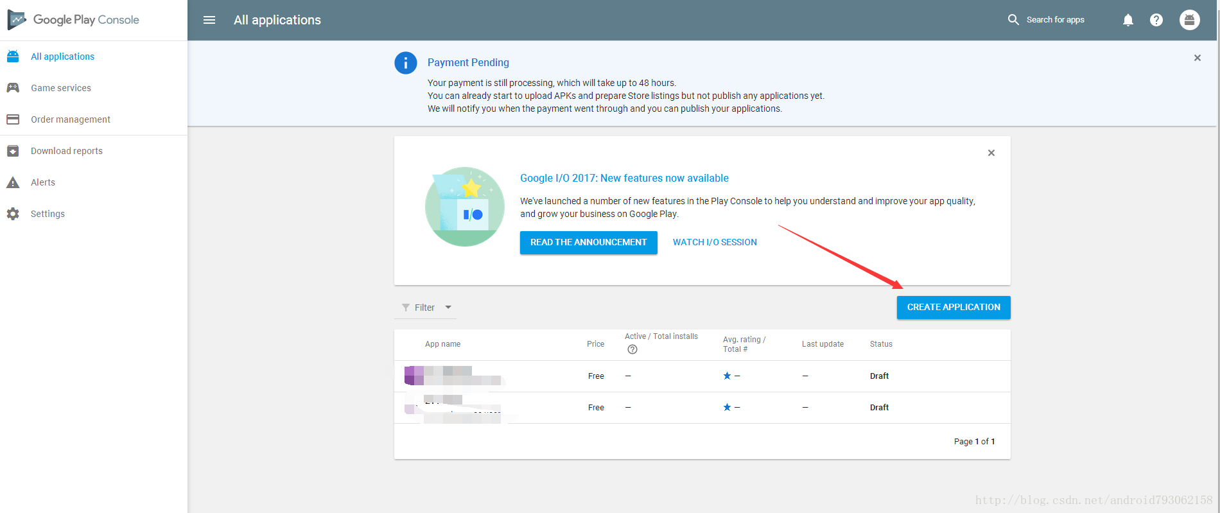Click Draft status in first row
This screenshot has width=1220, height=513.
point(879,376)
